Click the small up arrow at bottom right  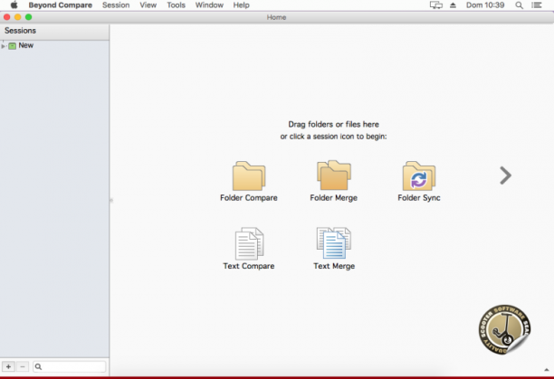[547, 369]
